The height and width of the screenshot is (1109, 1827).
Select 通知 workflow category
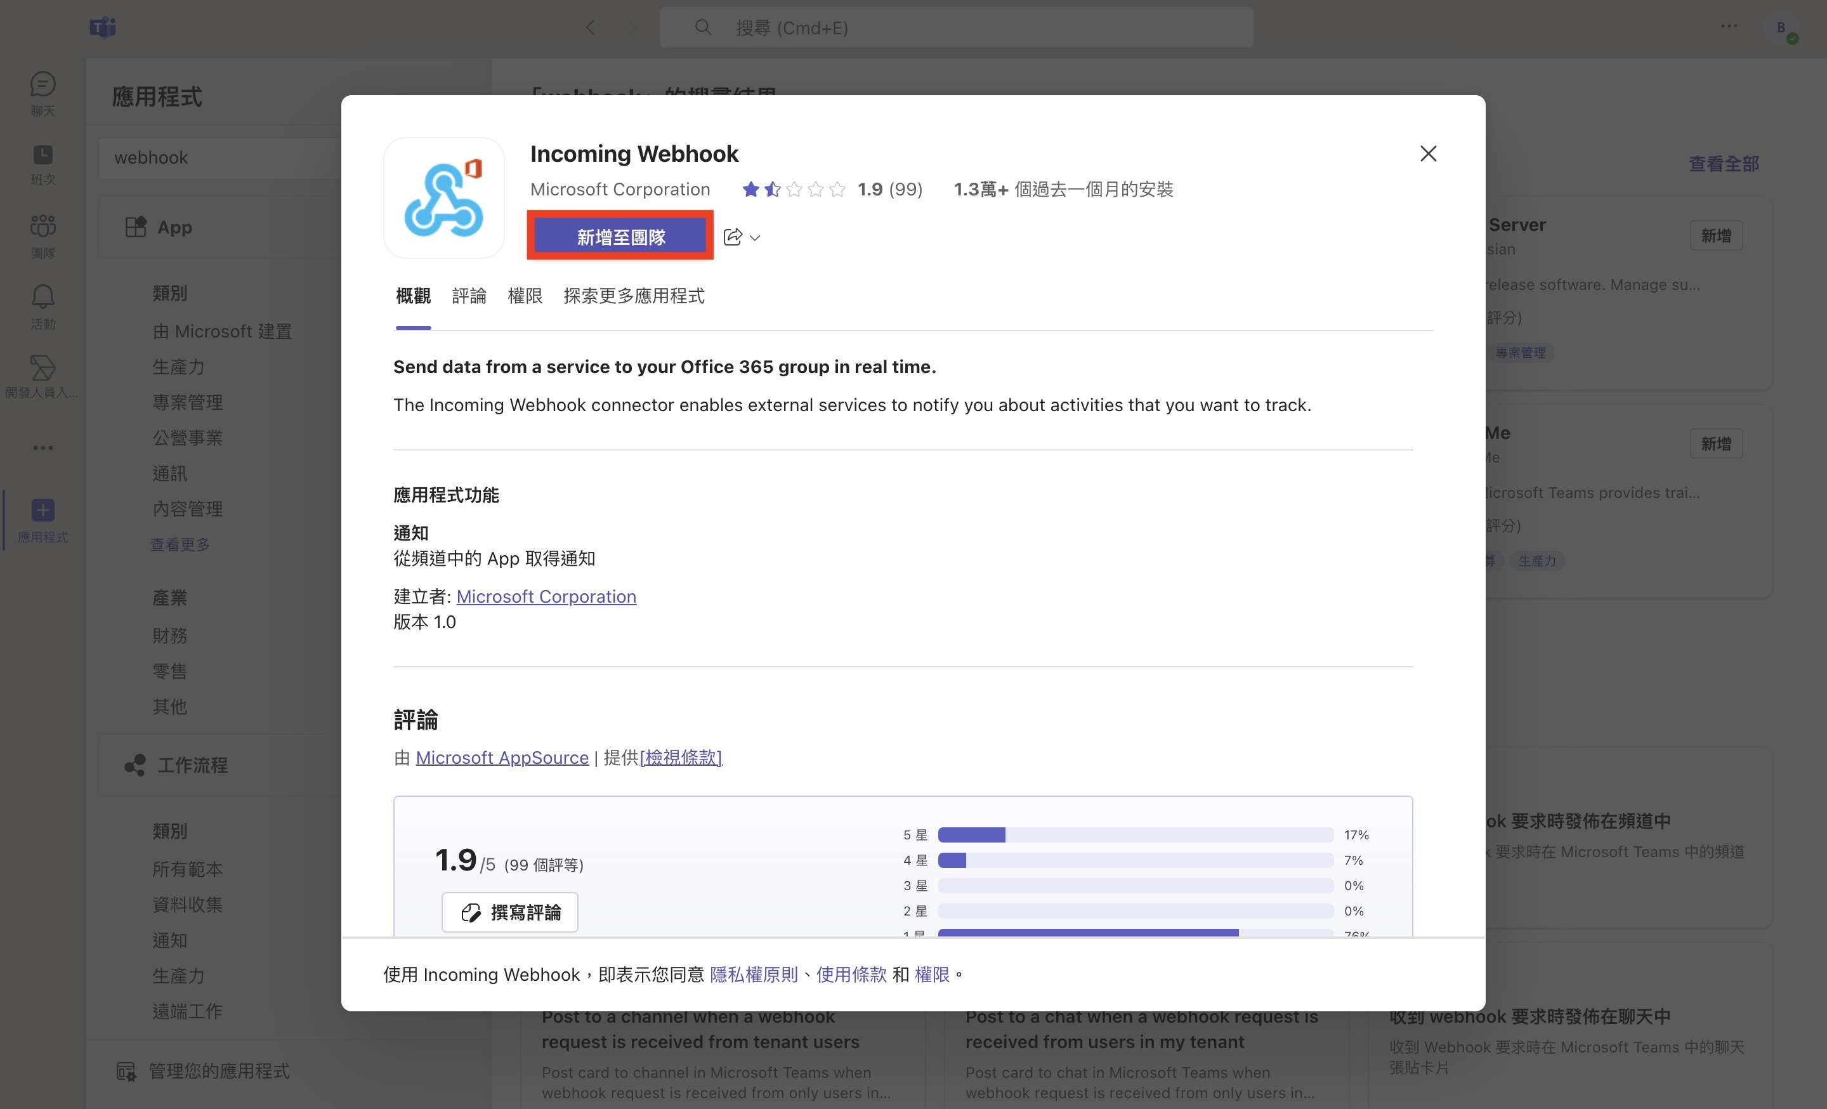170,940
